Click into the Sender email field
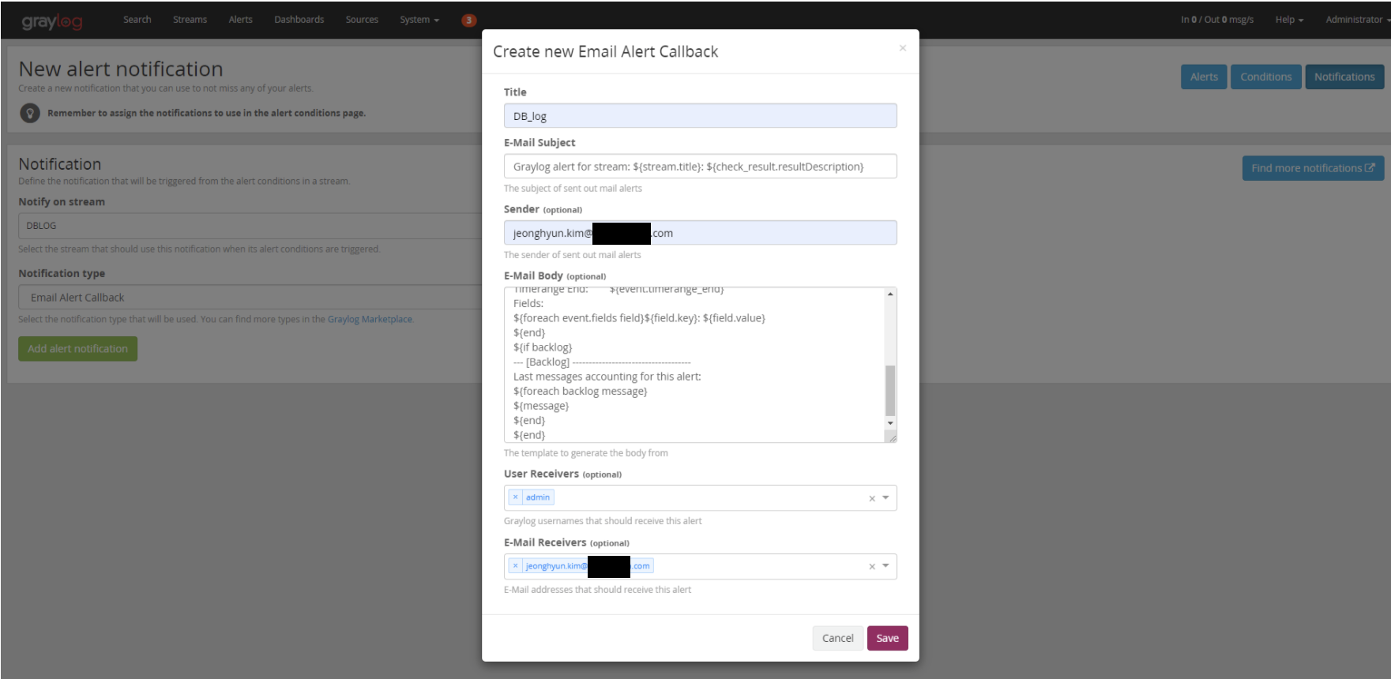This screenshot has height=679, width=1391. tap(700, 233)
